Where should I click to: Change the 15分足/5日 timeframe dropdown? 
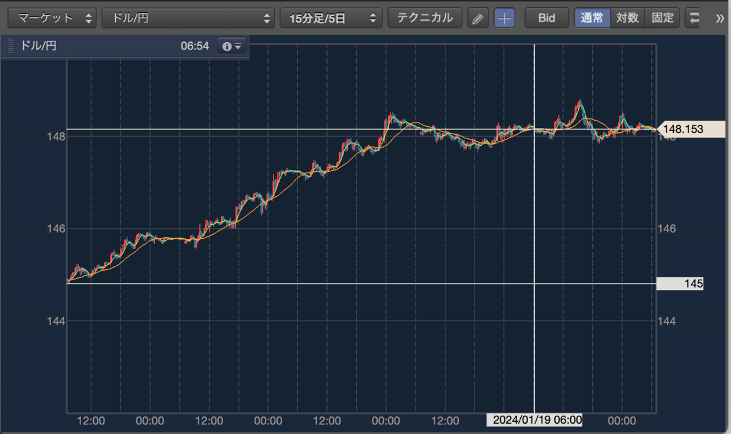[x=331, y=18]
